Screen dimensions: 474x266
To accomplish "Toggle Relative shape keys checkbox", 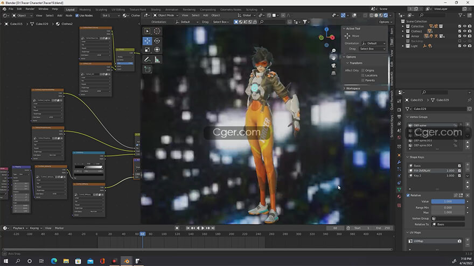I will tap(408, 196).
